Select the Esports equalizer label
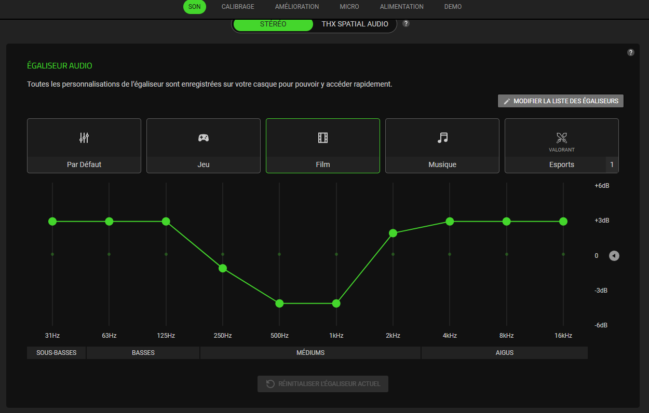 pos(562,164)
